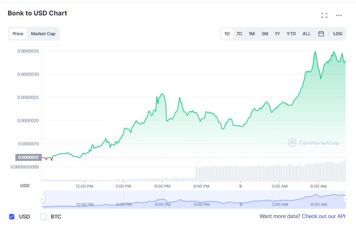Click the 12:00 PM main axis label
The width and height of the screenshot is (356, 231).
point(84,186)
